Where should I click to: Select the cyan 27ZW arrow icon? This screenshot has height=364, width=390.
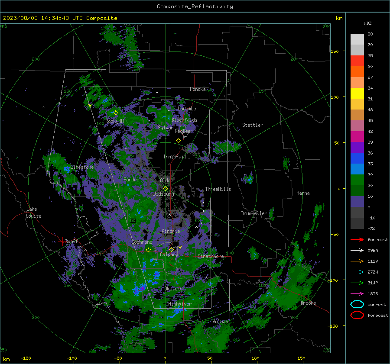(357, 272)
